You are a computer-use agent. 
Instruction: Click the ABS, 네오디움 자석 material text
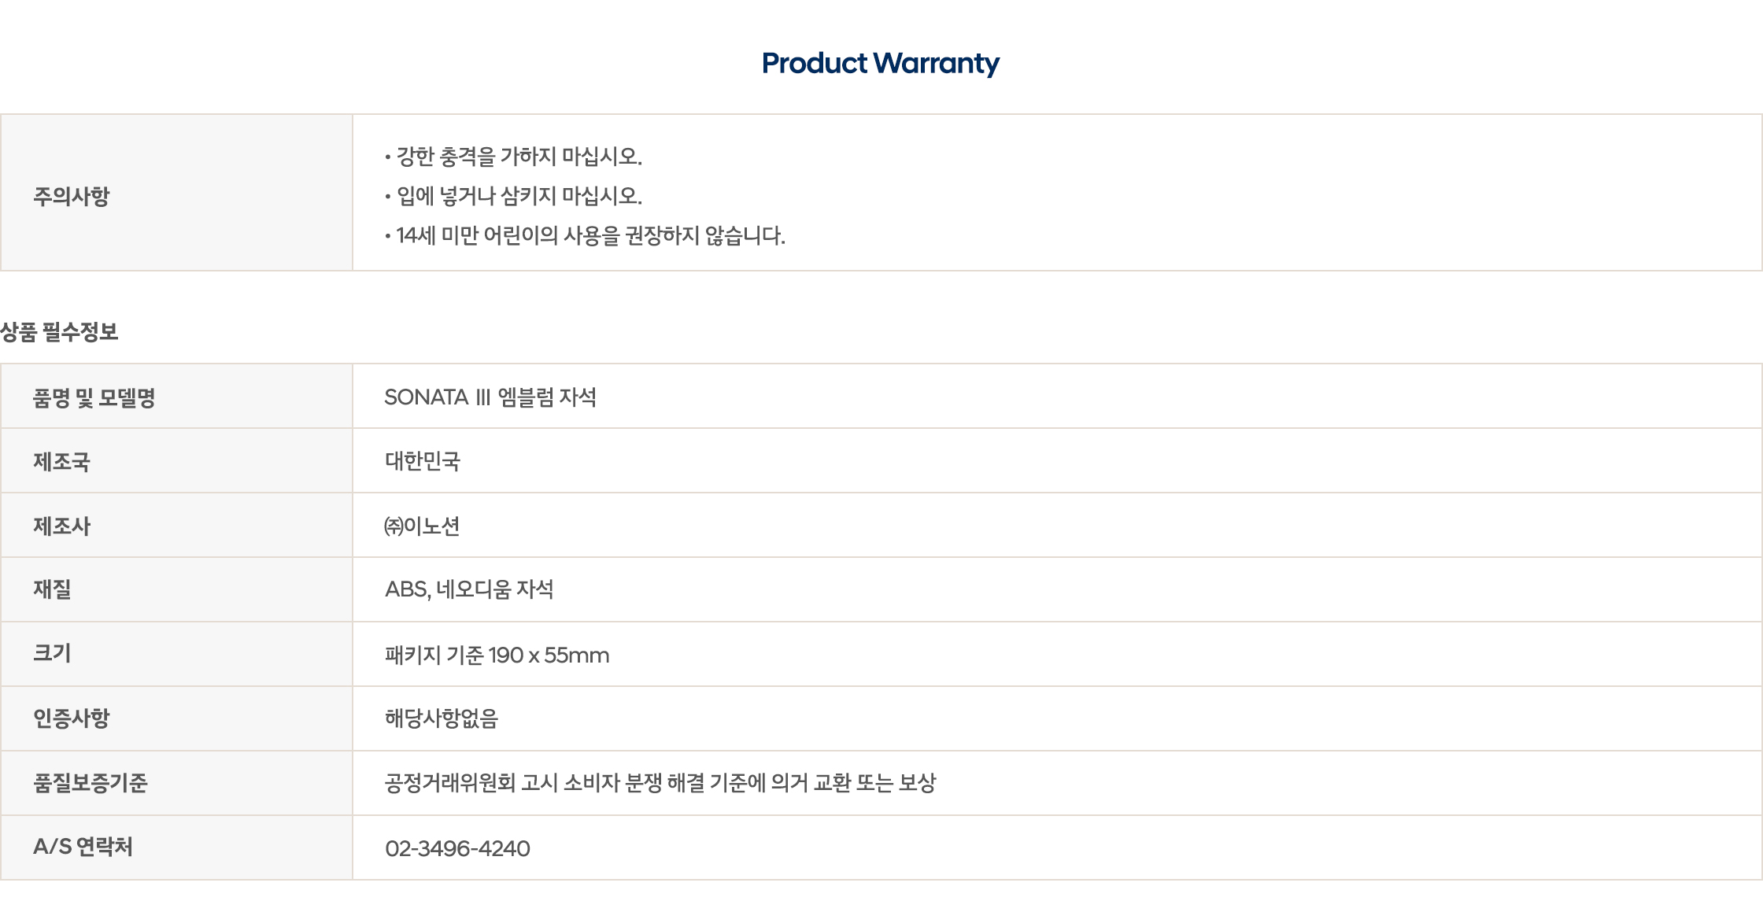pos(469,589)
